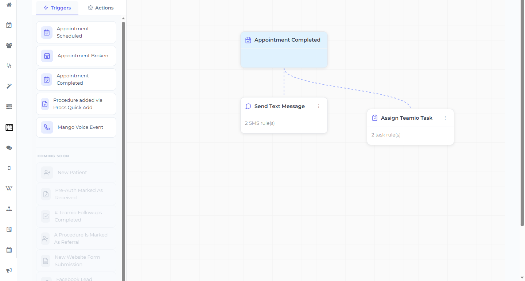Select the Appointment Completed canvas node
525x281 pixels.
tap(284, 50)
